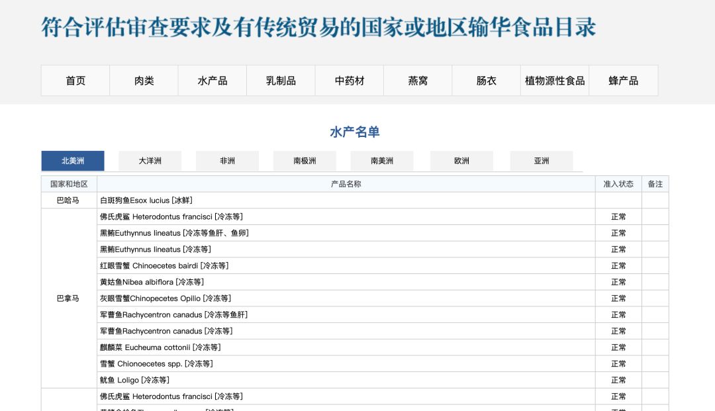Select the 植物源性食品 category
Screen dimensions: 715x411
(555, 81)
